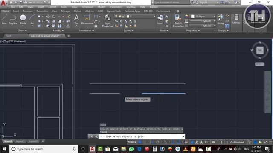The width and height of the screenshot is (273, 153).
Task: Click the layer color swatch in Layers
Action: click(x=128, y=16)
